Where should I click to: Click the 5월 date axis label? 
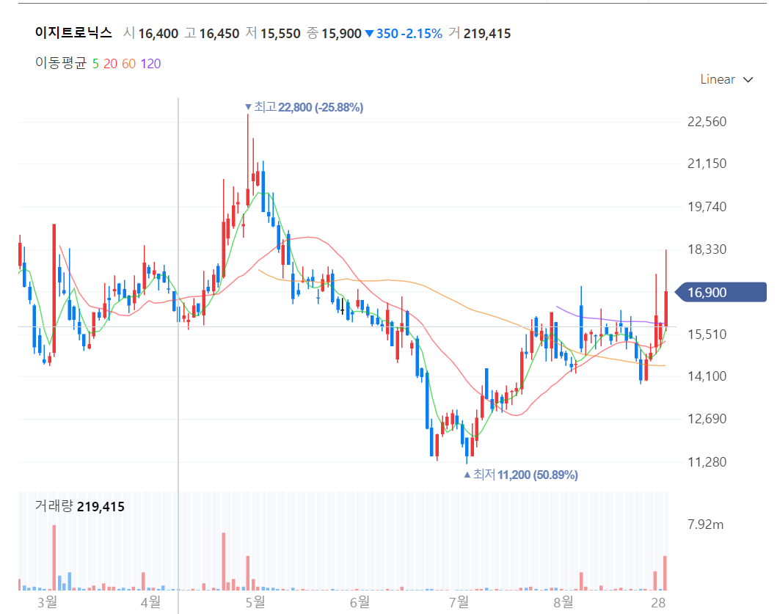(x=255, y=602)
